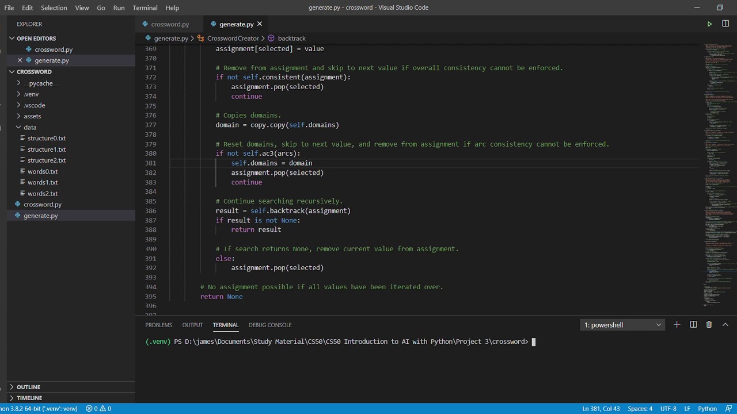Switch to the Problems panel tab
The width and height of the screenshot is (737, 414).
click(159, 325)
